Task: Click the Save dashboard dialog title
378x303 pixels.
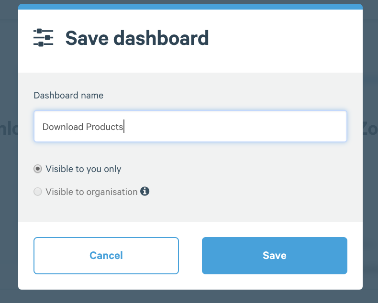Action: pos(137,38)
